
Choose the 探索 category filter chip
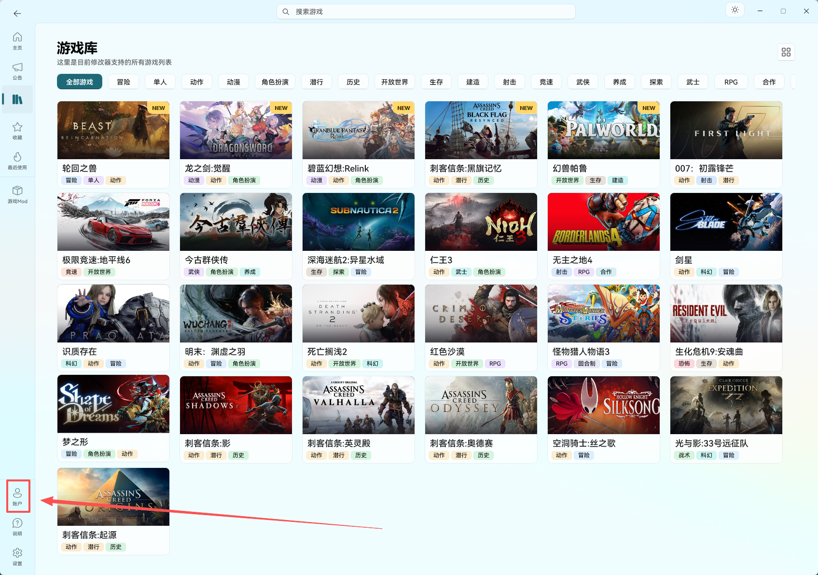[656, 82]
